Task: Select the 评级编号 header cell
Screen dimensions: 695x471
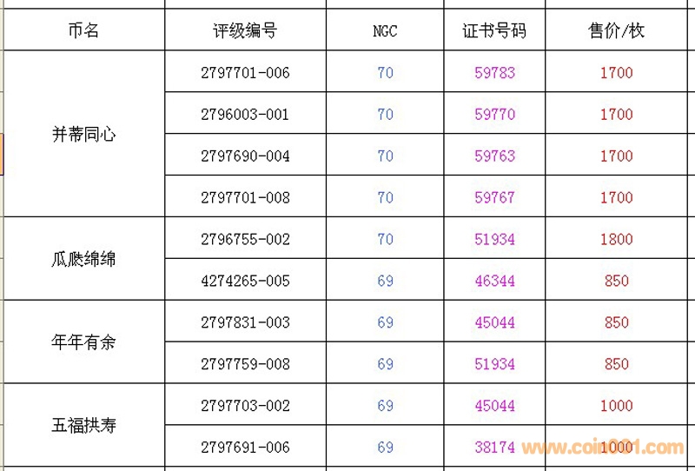Action: click(x=245, y=31)
